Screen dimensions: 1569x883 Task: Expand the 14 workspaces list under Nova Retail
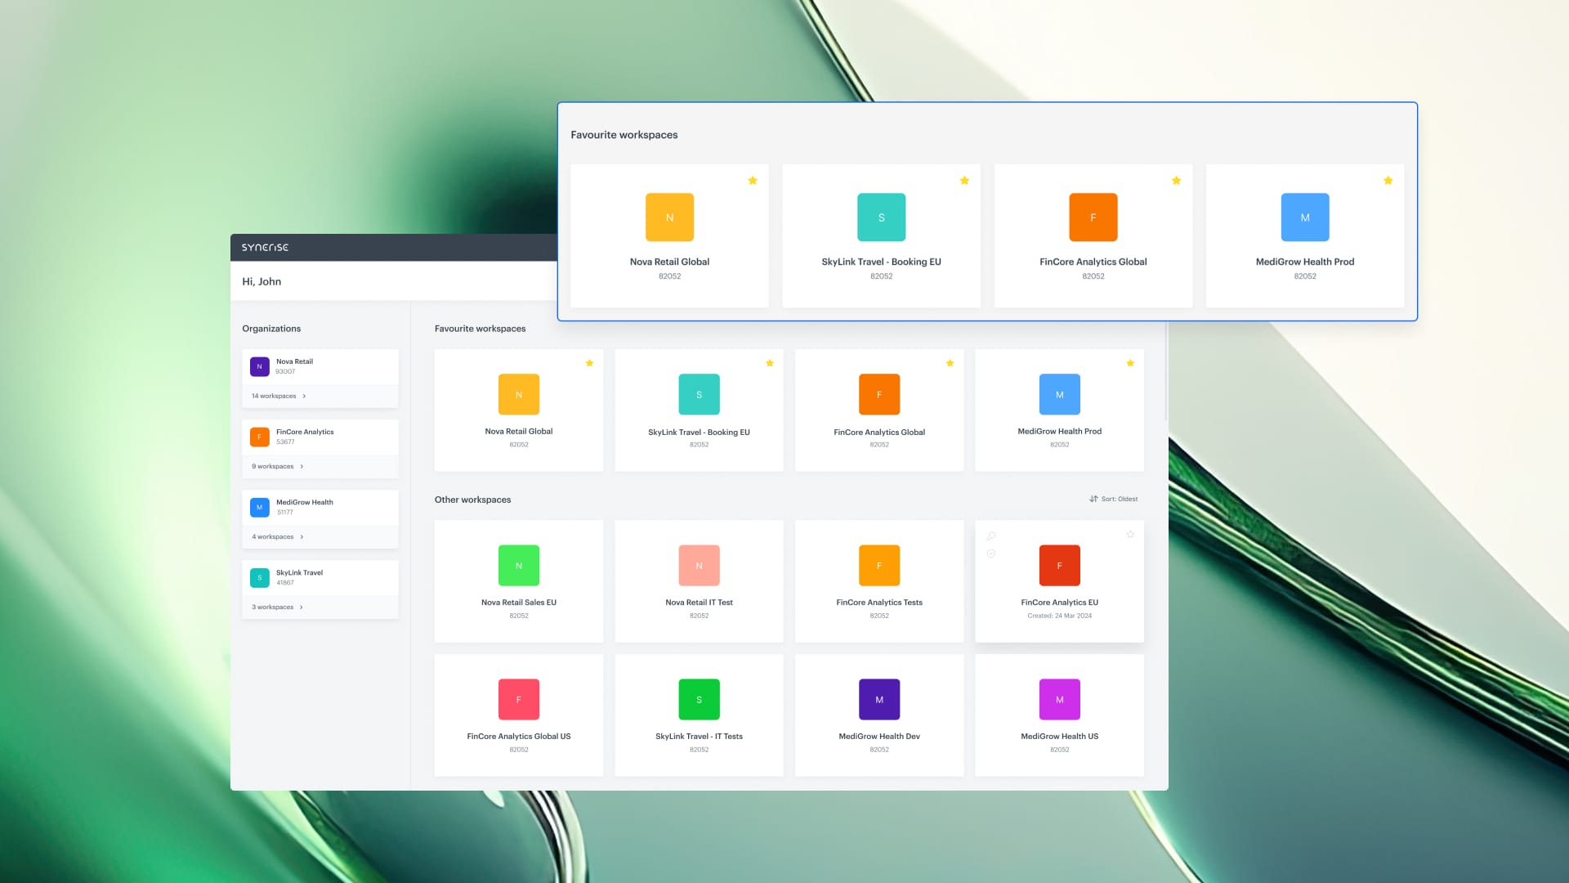coord(276,396)
